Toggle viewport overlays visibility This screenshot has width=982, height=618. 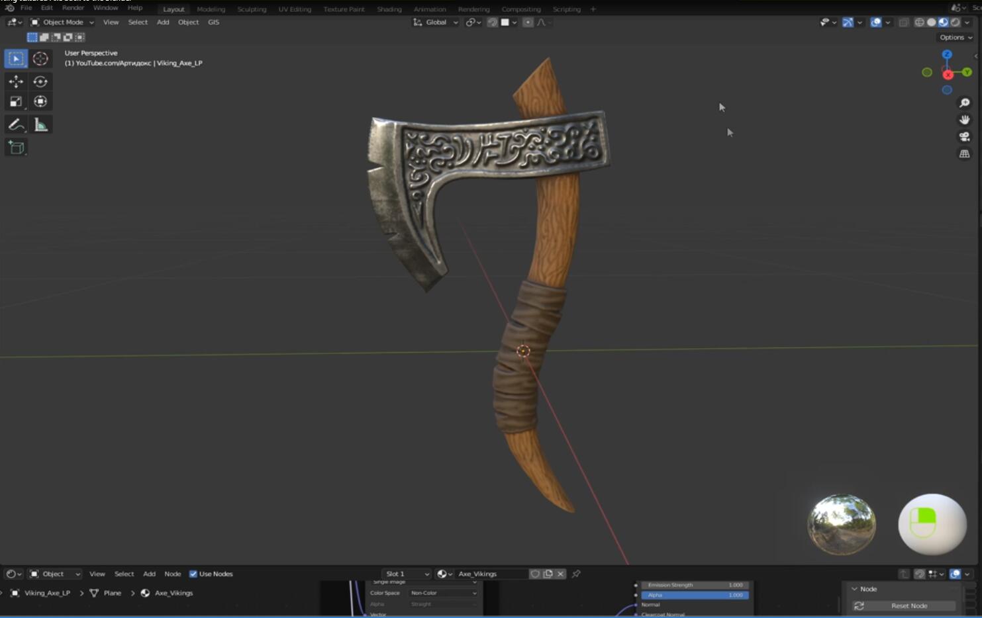coord(876,22)
